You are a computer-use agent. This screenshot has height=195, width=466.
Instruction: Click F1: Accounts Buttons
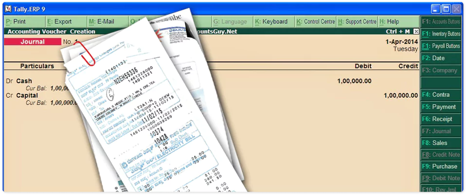click(441, 22)
